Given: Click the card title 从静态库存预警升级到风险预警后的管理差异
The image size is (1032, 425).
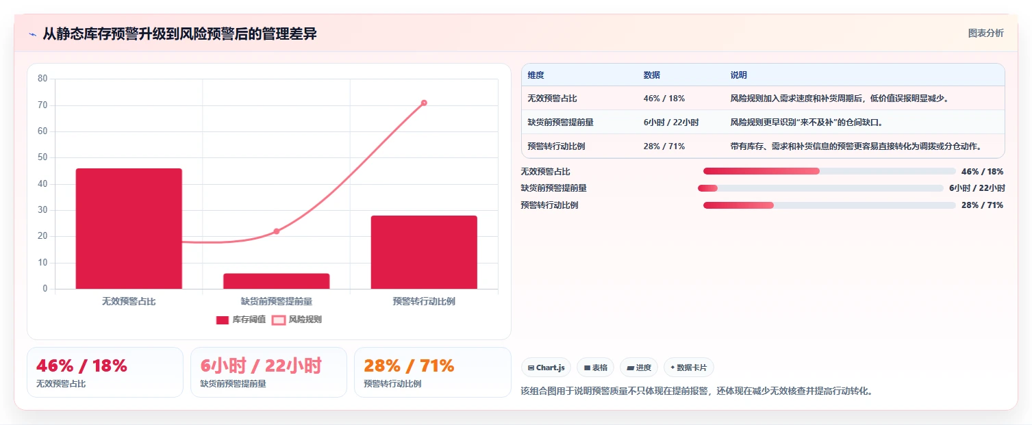Looking at the screenshot, I should click(x=180, y=34).
